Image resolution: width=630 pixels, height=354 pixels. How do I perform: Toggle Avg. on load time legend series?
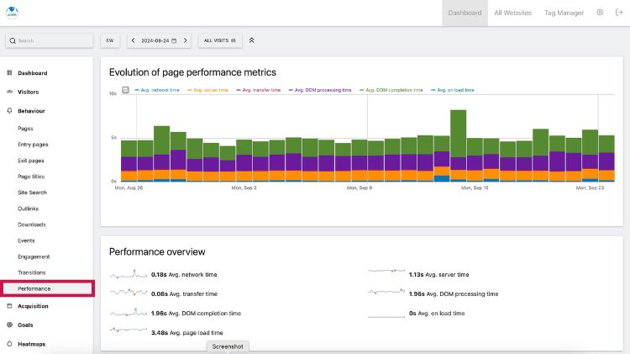[x=453, y=90]
